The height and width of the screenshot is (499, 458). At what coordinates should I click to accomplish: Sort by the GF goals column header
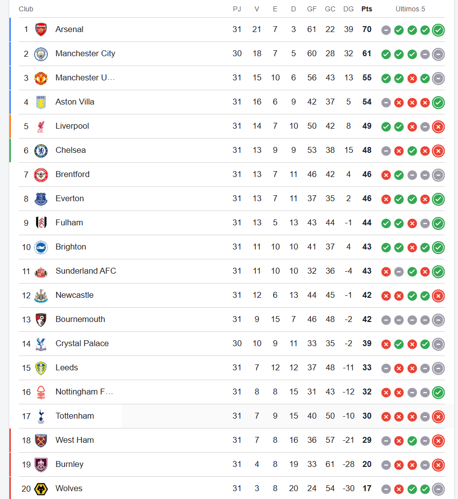point(312,9)
